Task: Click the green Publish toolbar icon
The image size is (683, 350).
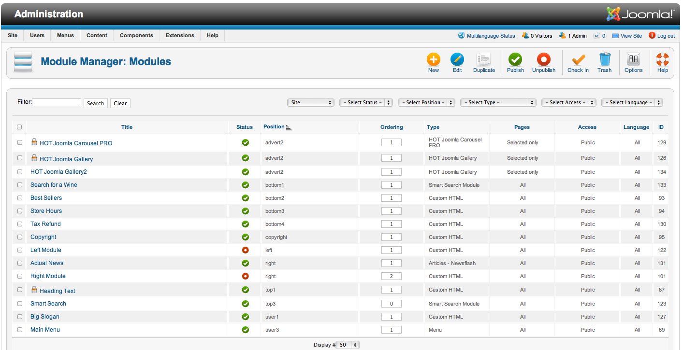Action: pos(515,59)
